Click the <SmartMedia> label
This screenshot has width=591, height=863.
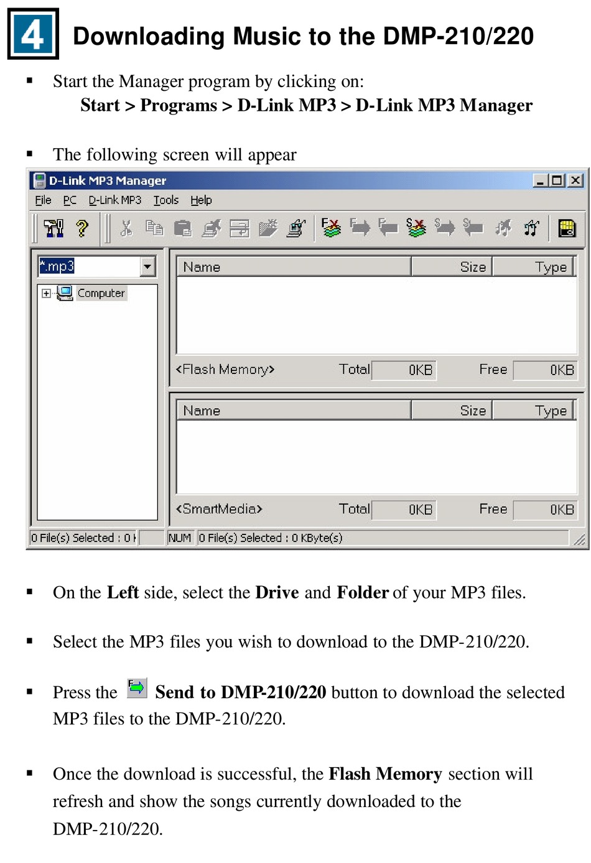pyautogui.click(x=219, y=509)
